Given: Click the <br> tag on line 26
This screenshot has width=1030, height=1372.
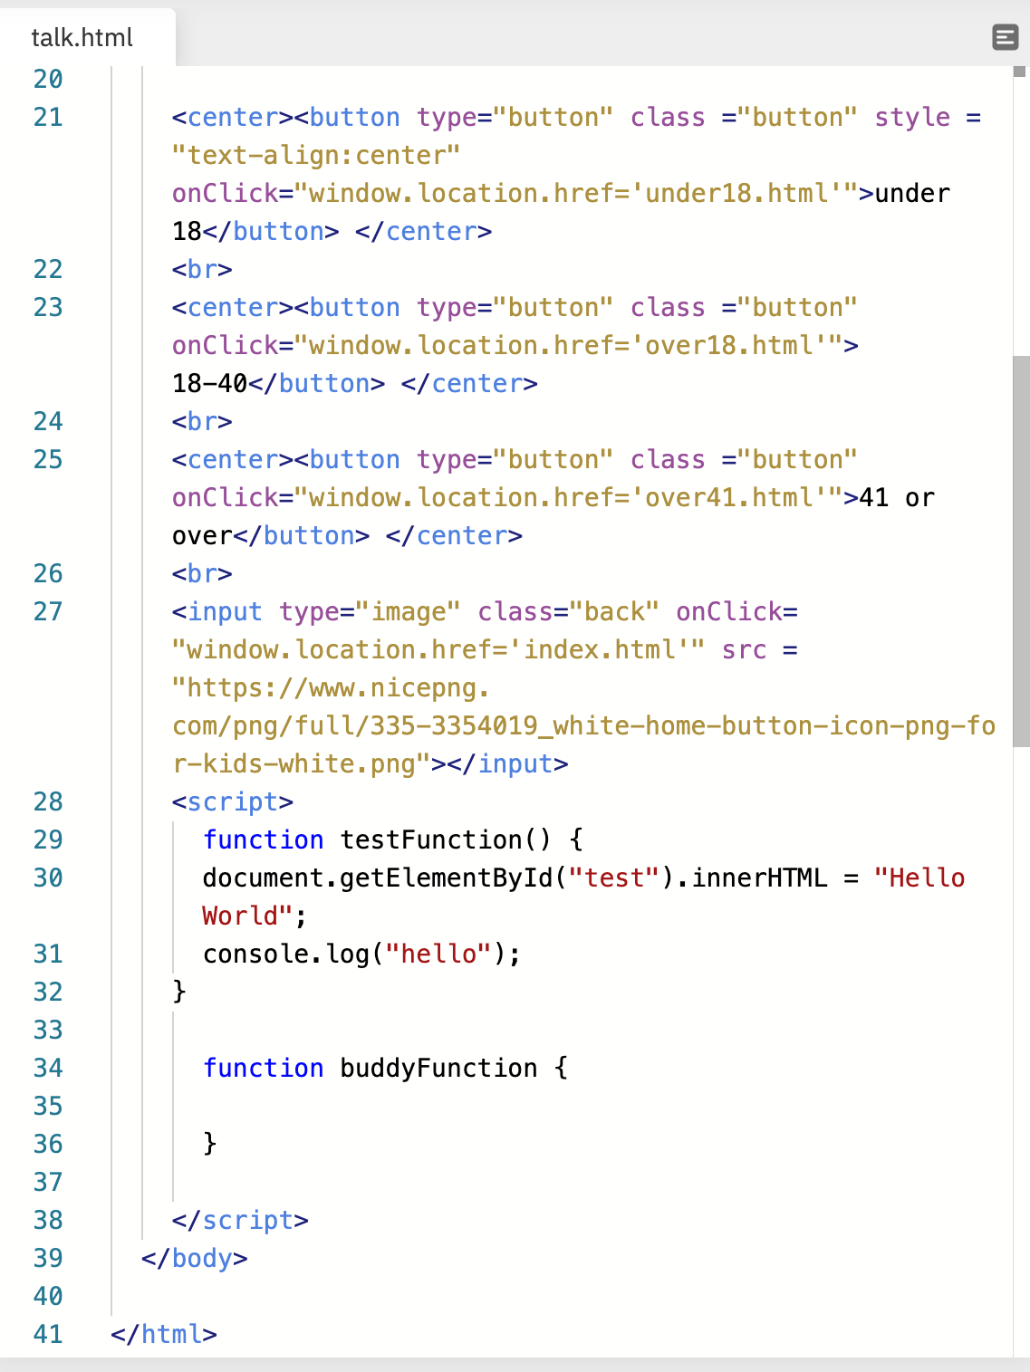Looking at the screenshot, I should pyautogui.click(x=202, y=573).
